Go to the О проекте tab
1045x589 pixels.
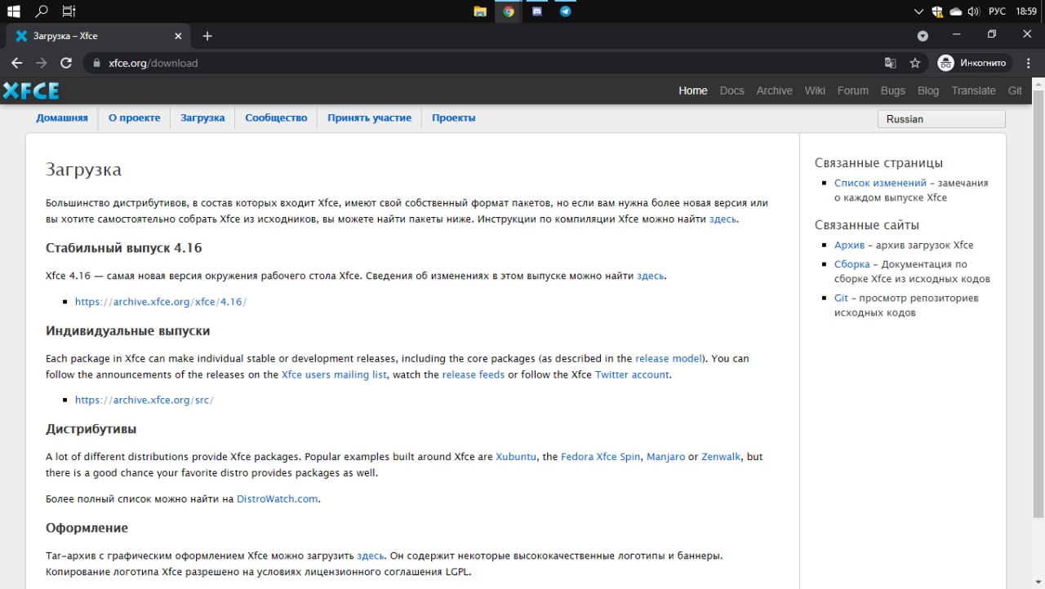pyautogui.click(x=135, y=117)
